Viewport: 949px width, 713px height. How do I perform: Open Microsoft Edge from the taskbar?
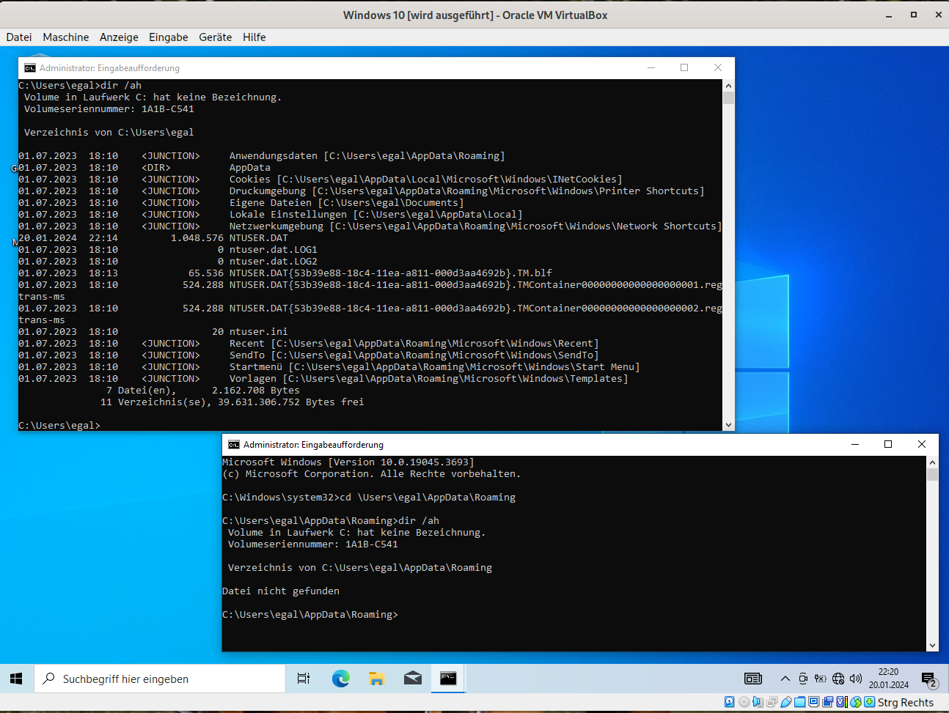tap(340, 679)
